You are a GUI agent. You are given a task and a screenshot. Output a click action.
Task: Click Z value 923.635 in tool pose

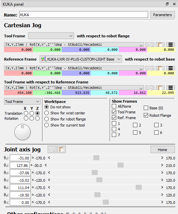(x=76, y=93)
